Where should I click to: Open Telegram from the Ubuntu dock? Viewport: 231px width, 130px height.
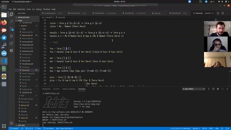point(4,38)
